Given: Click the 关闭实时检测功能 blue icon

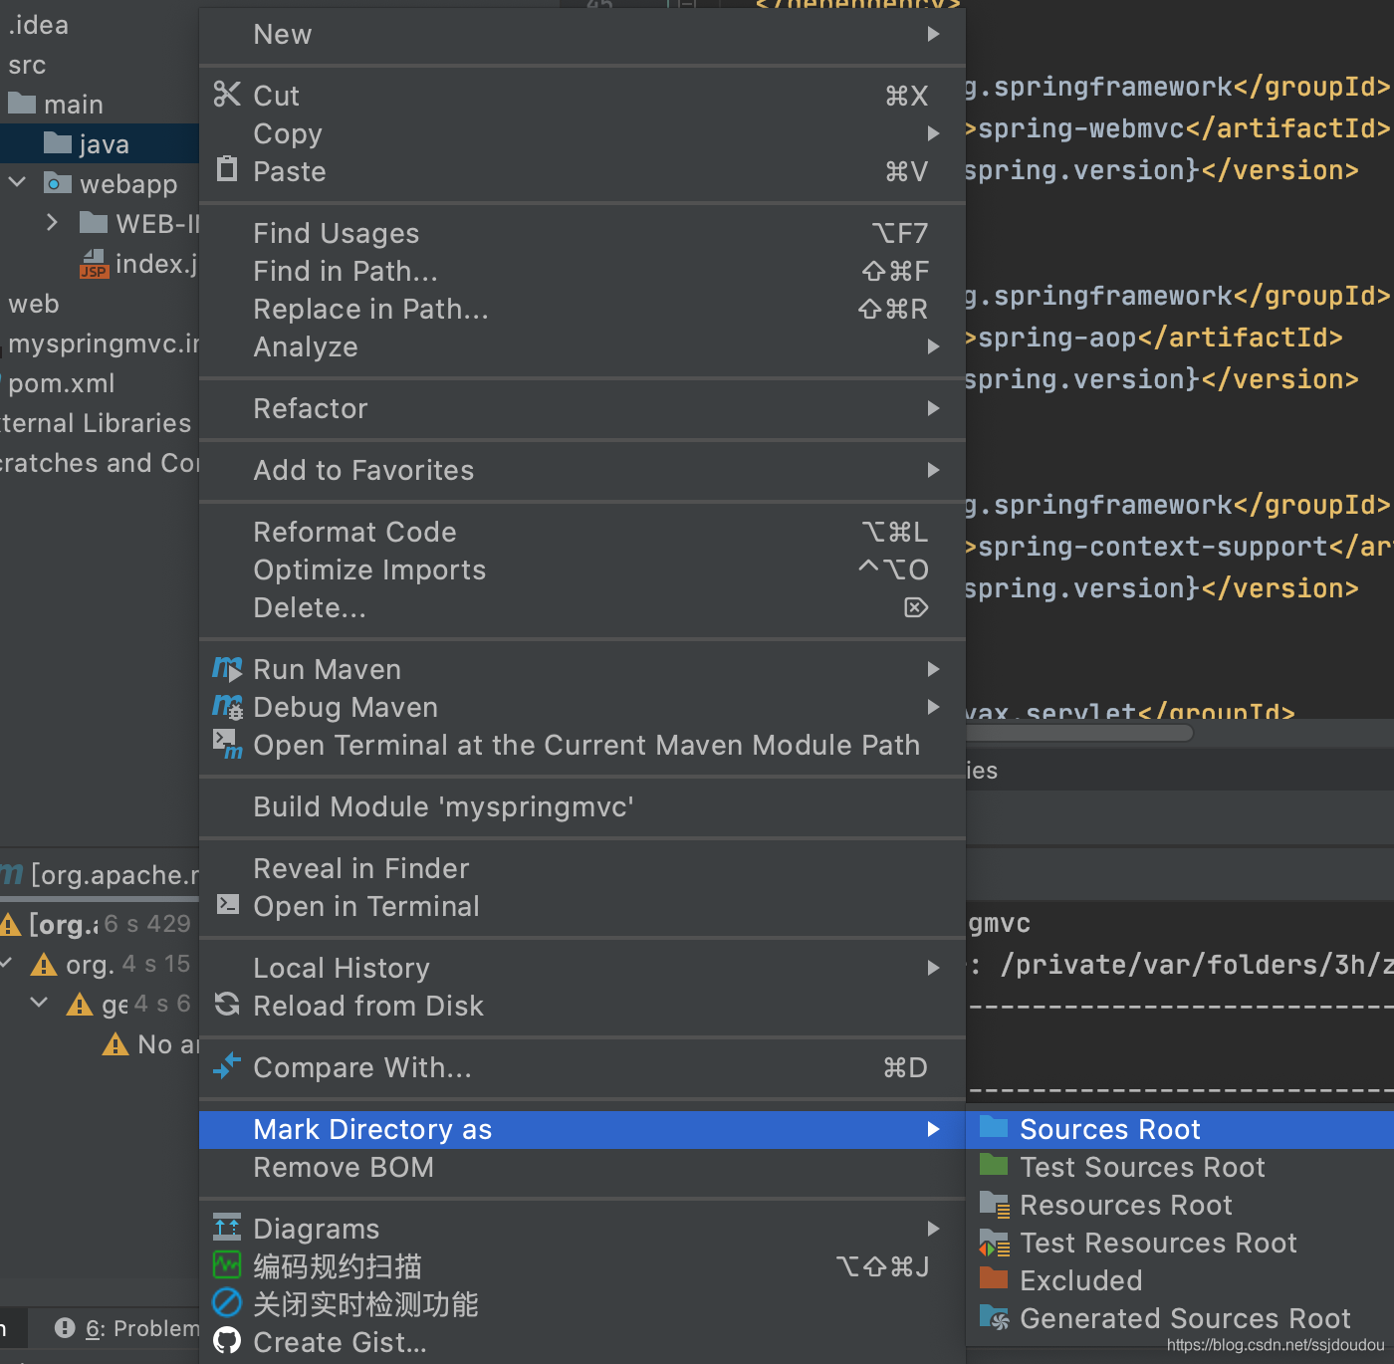Looking at the screenshot, I should click(227, 1302).
